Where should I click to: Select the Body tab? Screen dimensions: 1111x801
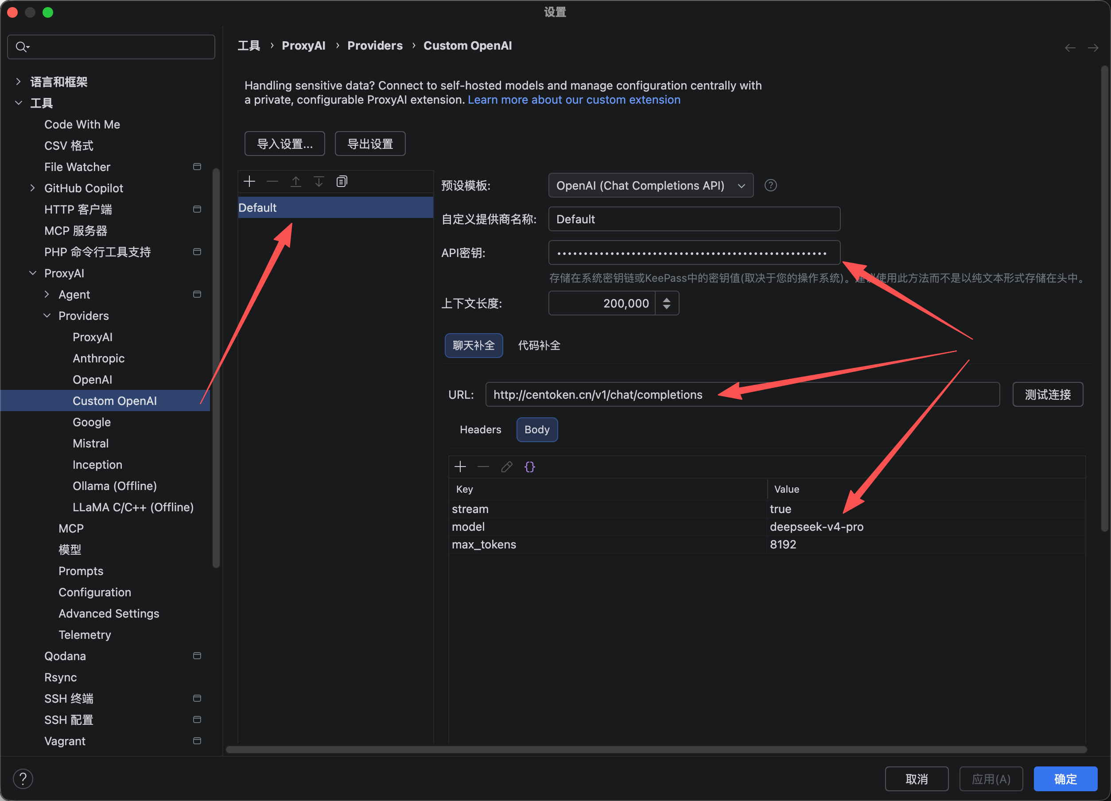tap(537, 430)
